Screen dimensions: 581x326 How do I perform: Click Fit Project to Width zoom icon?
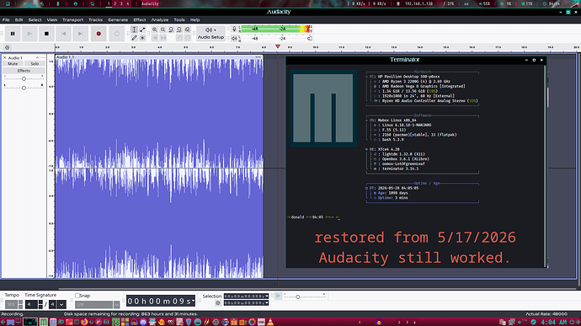pos(179,29)
